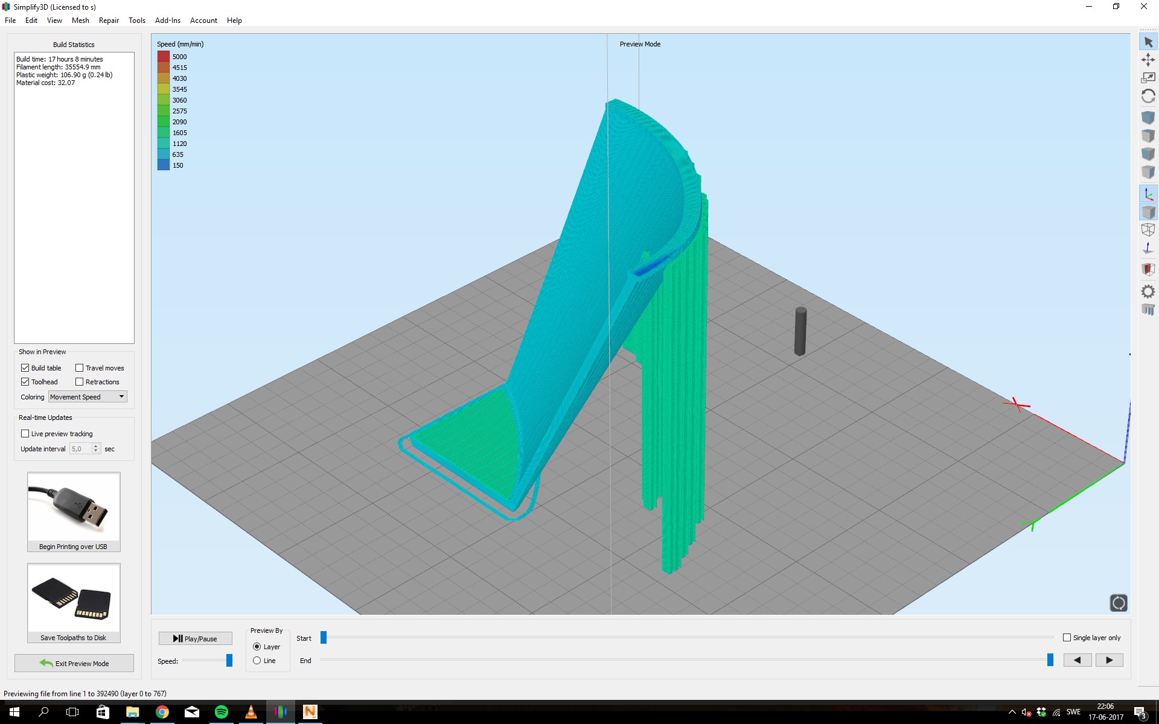Activate the translate models tool
Screen dimensions: 1159x724
tap(1148, 60)
